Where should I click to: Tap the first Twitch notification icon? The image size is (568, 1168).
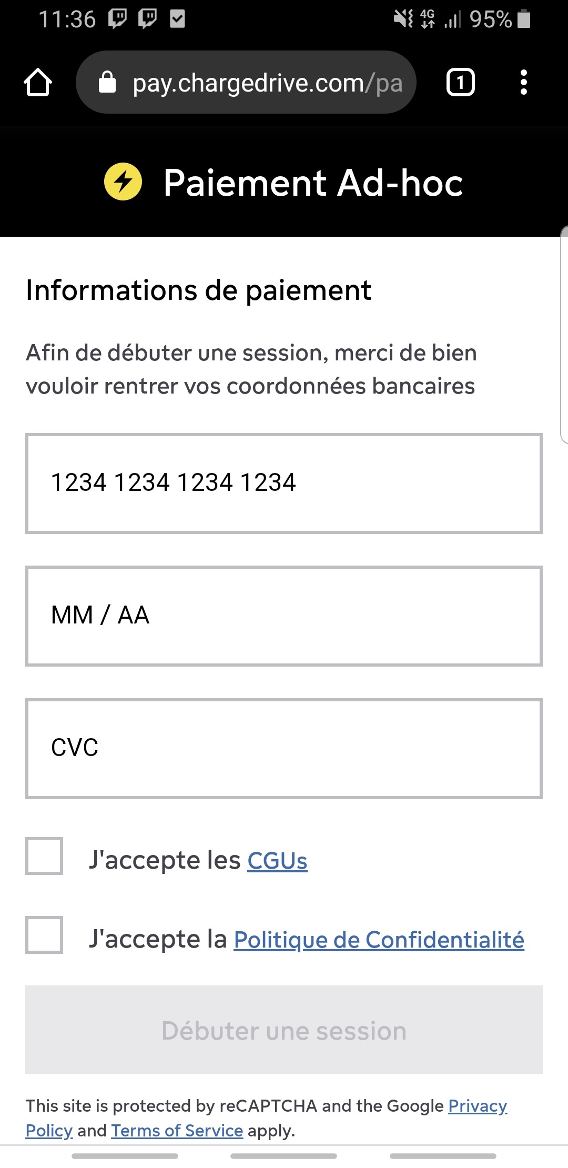tap(117, 19)
